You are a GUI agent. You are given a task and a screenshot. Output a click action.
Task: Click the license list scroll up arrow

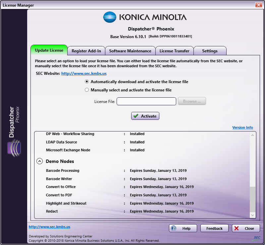(252, 135)
